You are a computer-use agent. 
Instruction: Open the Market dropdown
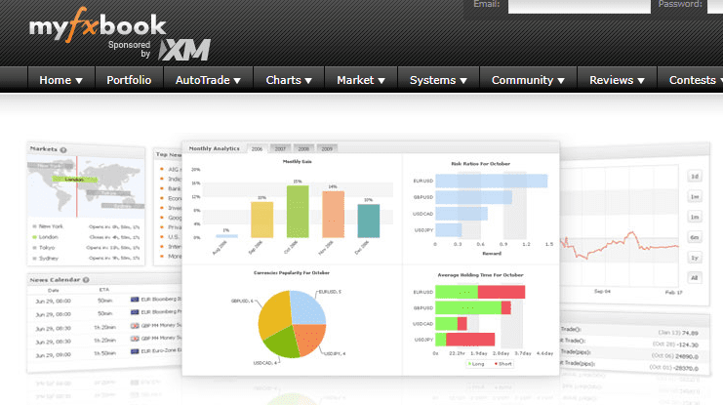[361, 80]
